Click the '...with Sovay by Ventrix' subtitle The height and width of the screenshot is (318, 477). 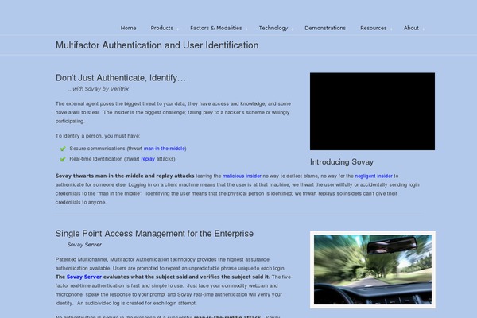tap(99, 89)
